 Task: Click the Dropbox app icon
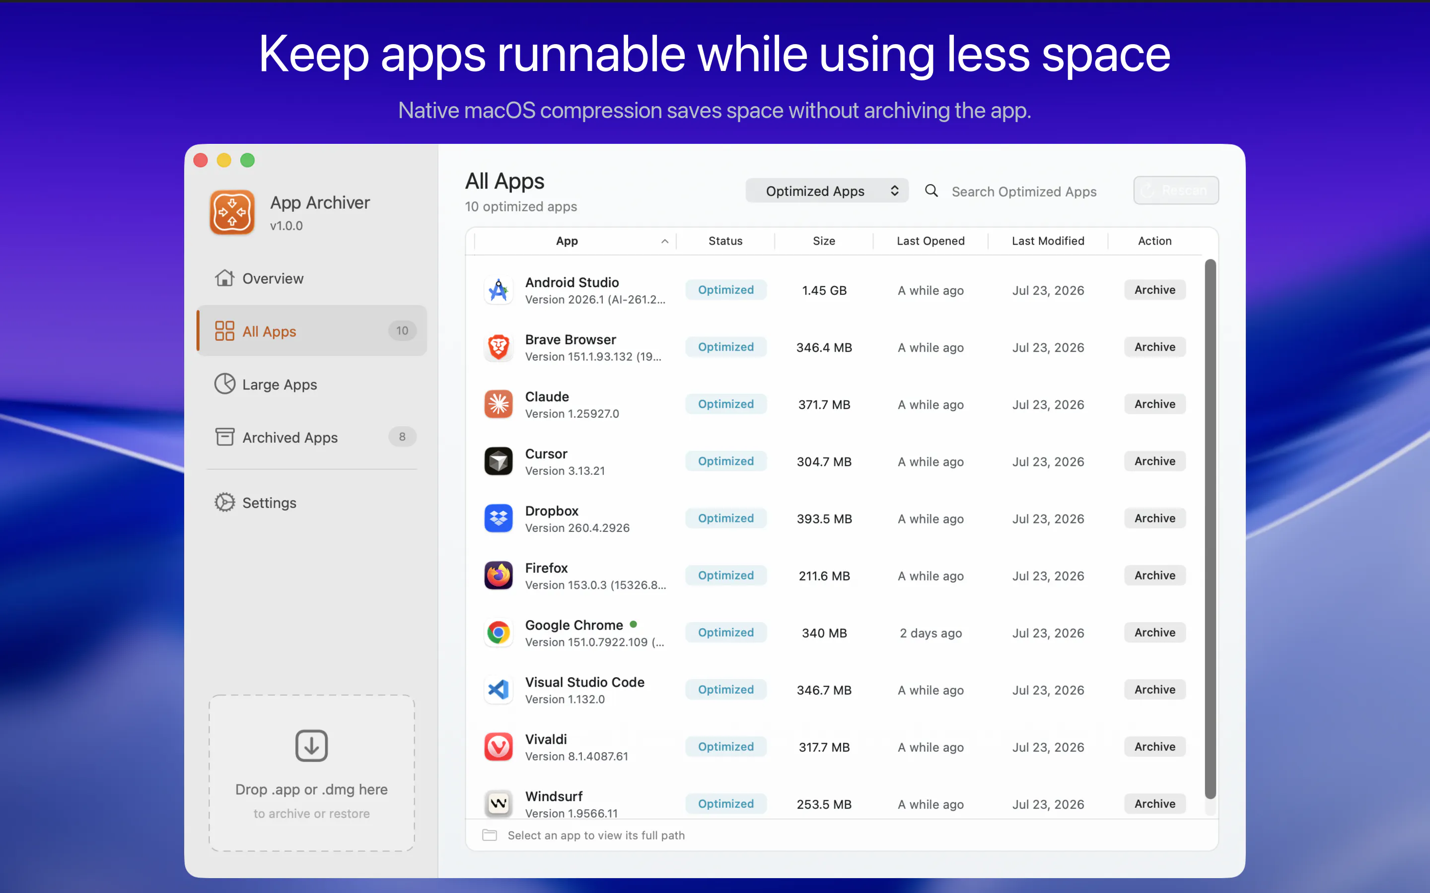pos(498,518)
